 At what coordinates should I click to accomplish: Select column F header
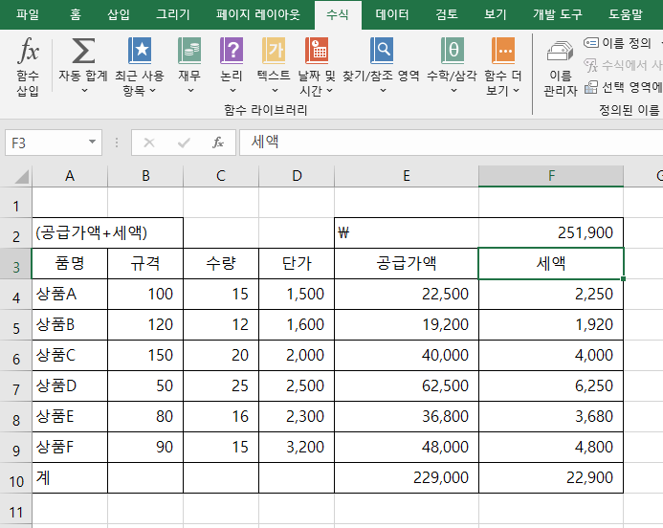pos(551,176)
